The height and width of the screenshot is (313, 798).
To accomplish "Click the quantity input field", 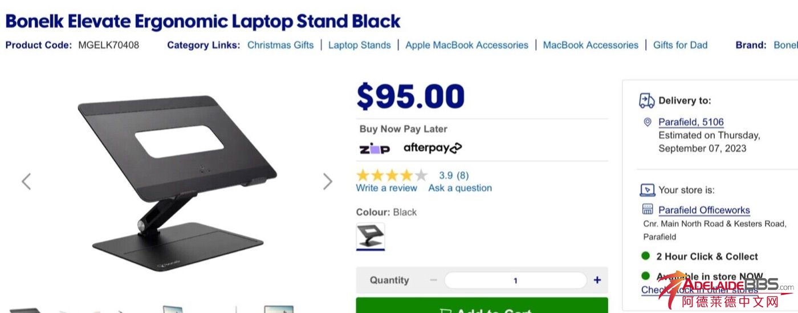I will (x=515, y=280).
